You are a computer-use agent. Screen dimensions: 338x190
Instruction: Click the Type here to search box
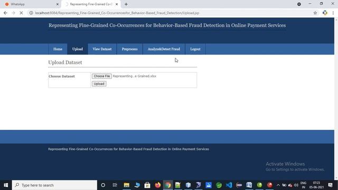[x=54, y=185]
